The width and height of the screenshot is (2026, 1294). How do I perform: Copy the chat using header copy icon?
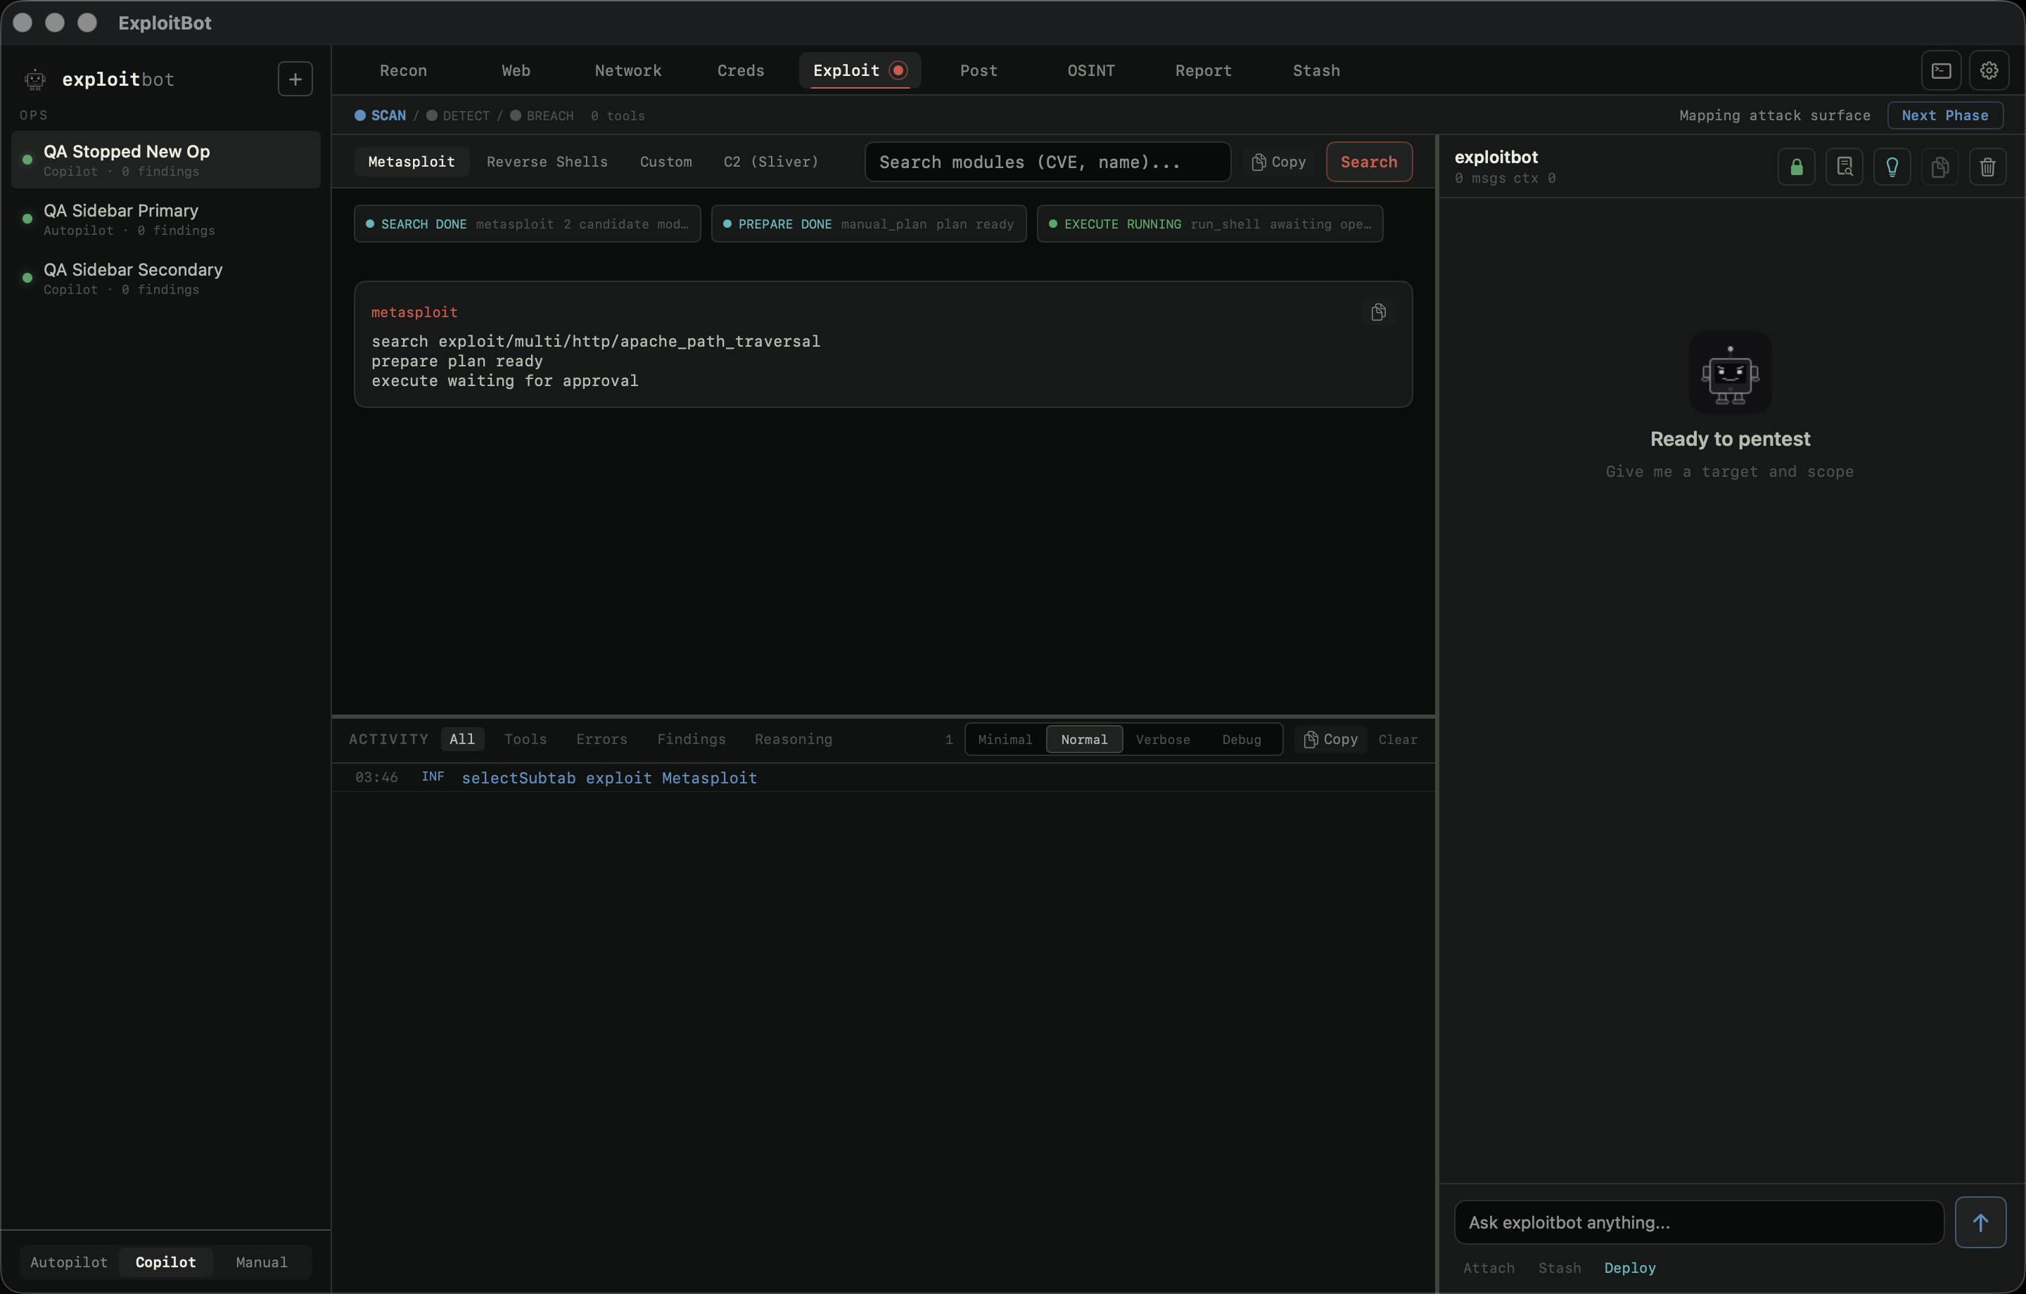tap(1940, 167)
